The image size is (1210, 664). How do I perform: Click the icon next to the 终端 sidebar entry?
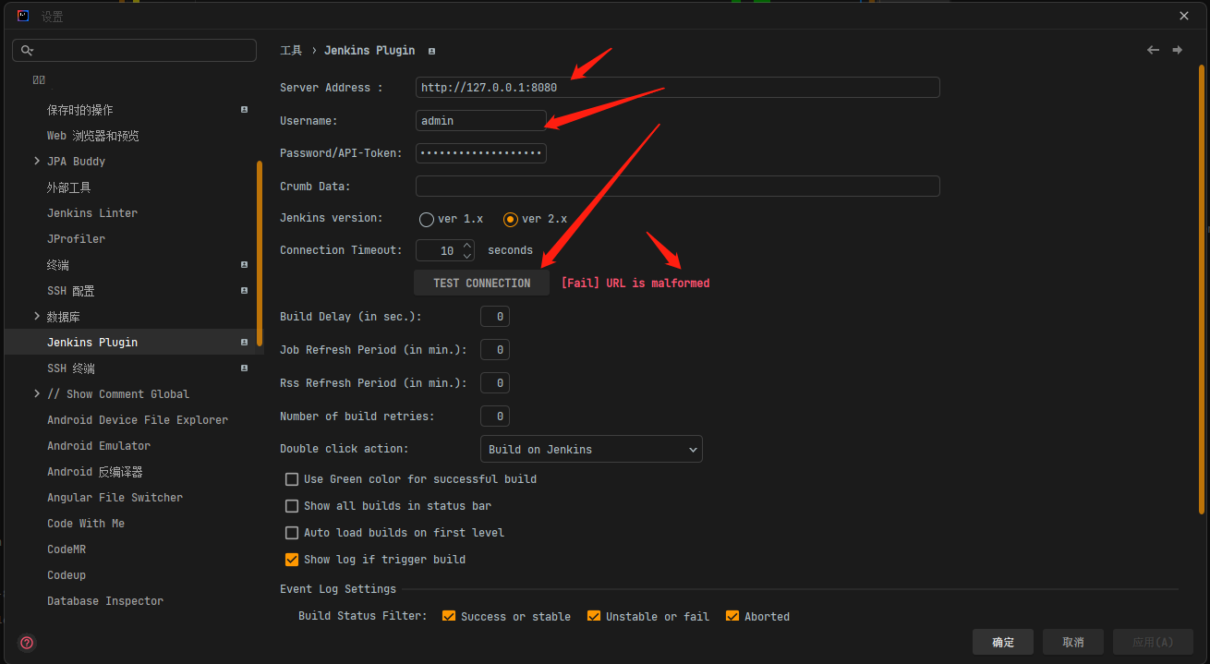[244, 264]
